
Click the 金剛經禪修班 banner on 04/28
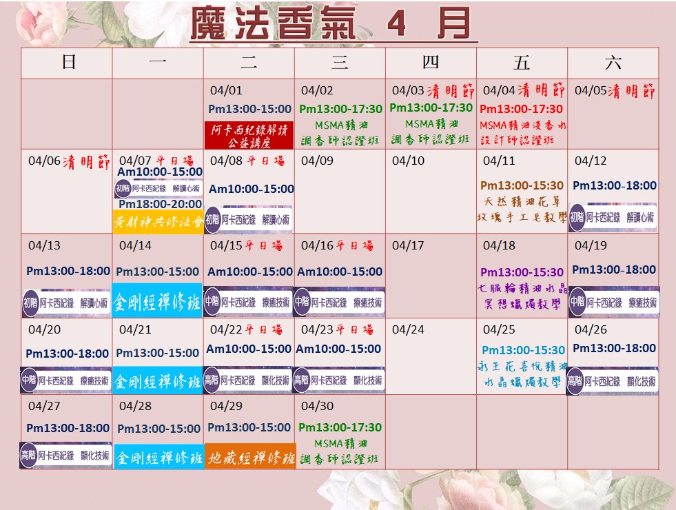tap(158, 457)
